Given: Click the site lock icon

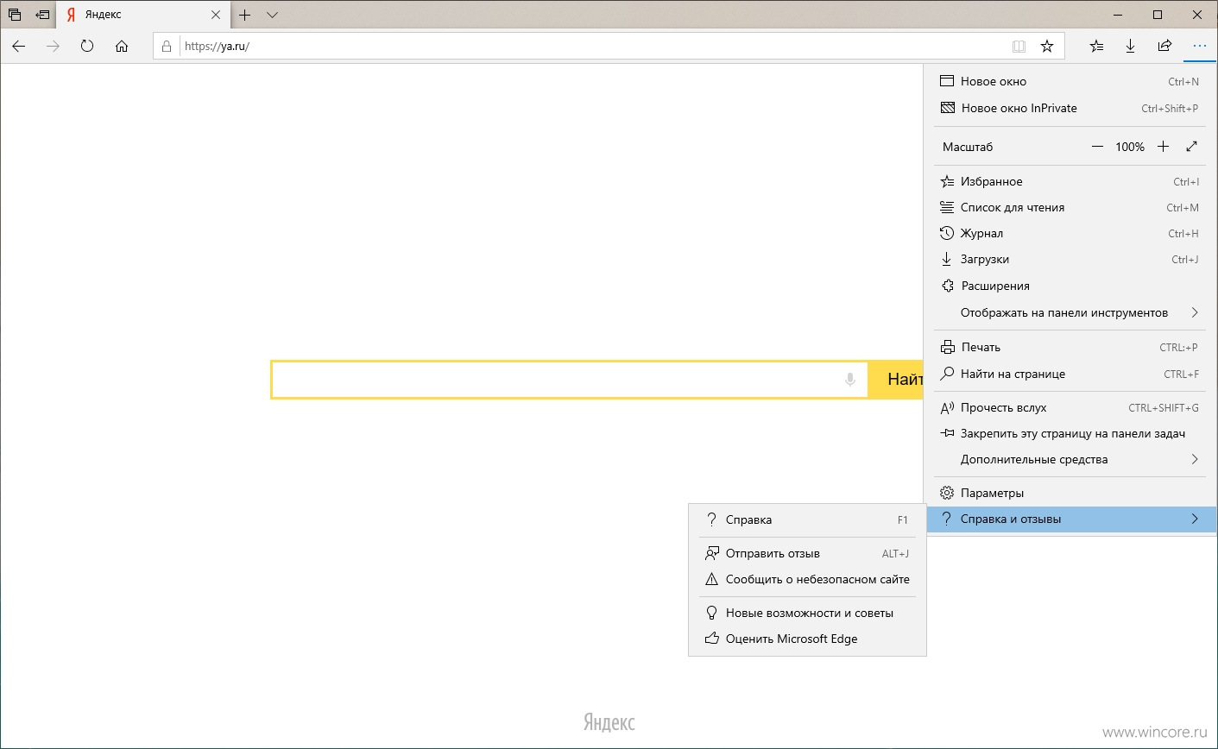Looking at the screenshot, I should (167, 47).
